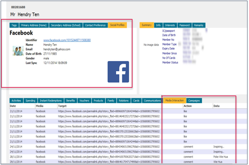
Task: Switch to the Vouchers tab
Action: tap(84, 100)
